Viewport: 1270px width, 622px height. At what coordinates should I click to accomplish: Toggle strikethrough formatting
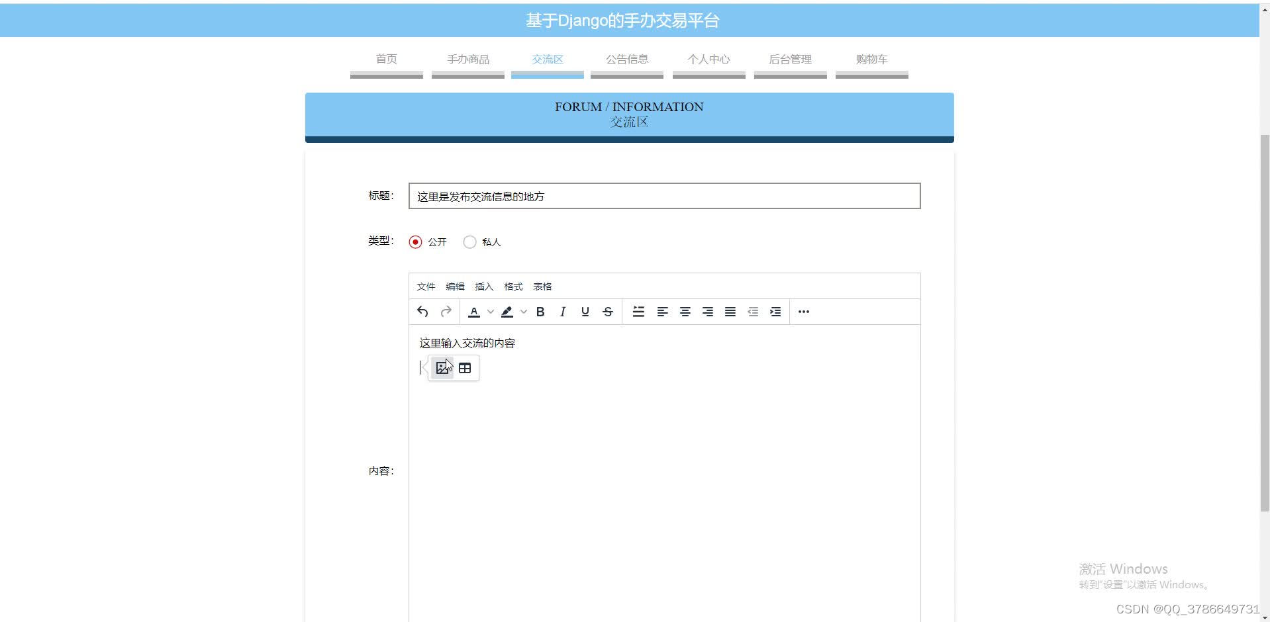pos(608,312)
